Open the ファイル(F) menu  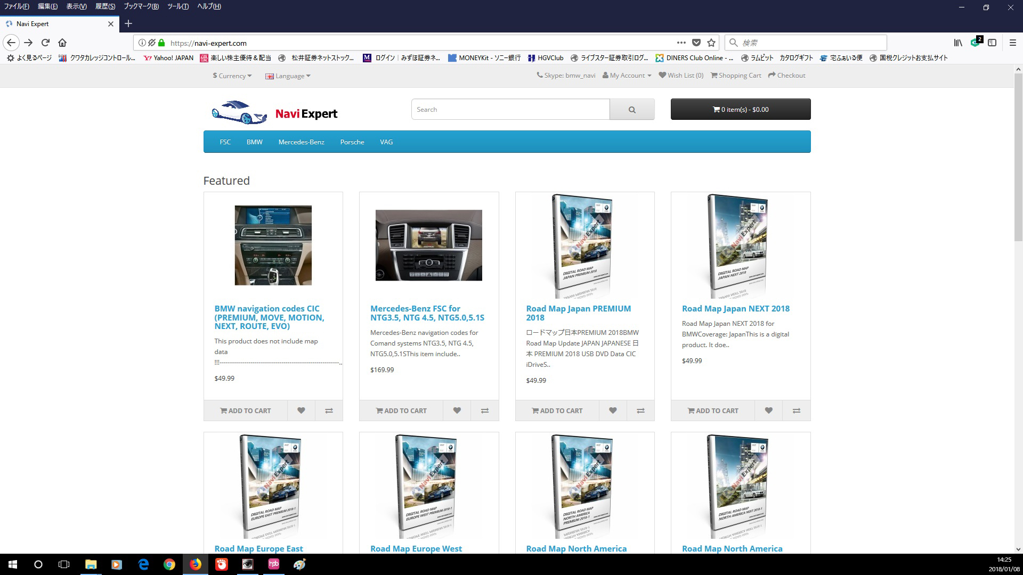tap(17, 6)
